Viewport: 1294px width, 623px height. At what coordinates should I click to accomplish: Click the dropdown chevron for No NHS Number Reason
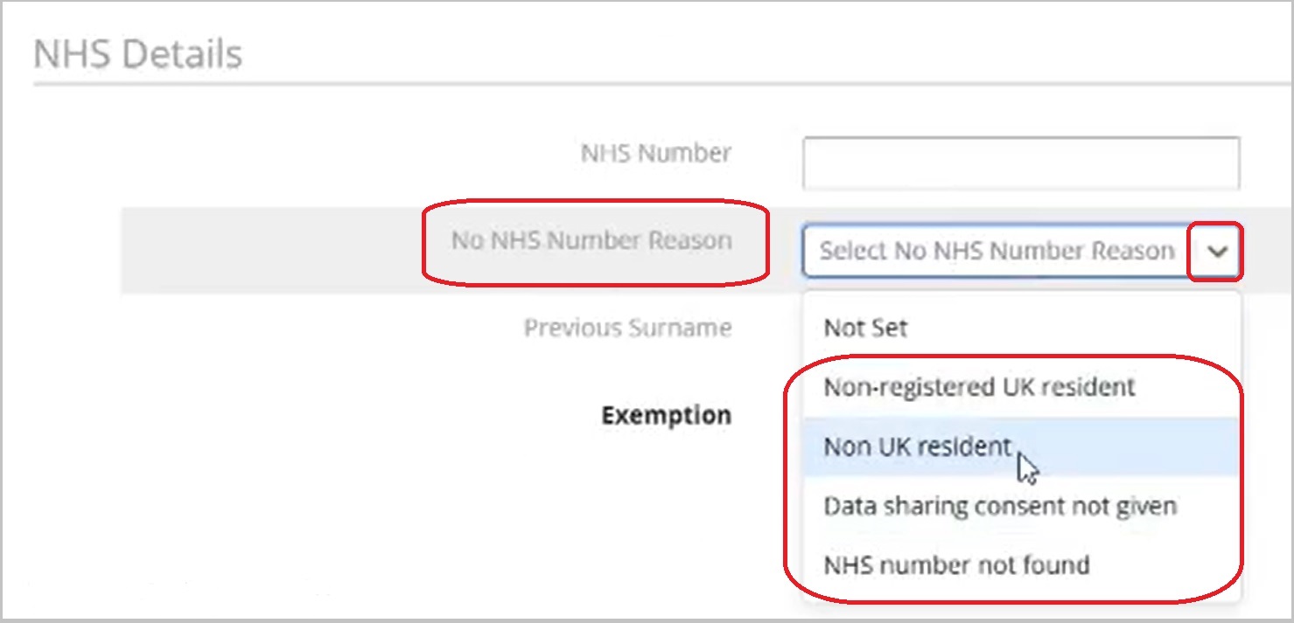[x=1217, y=252]
